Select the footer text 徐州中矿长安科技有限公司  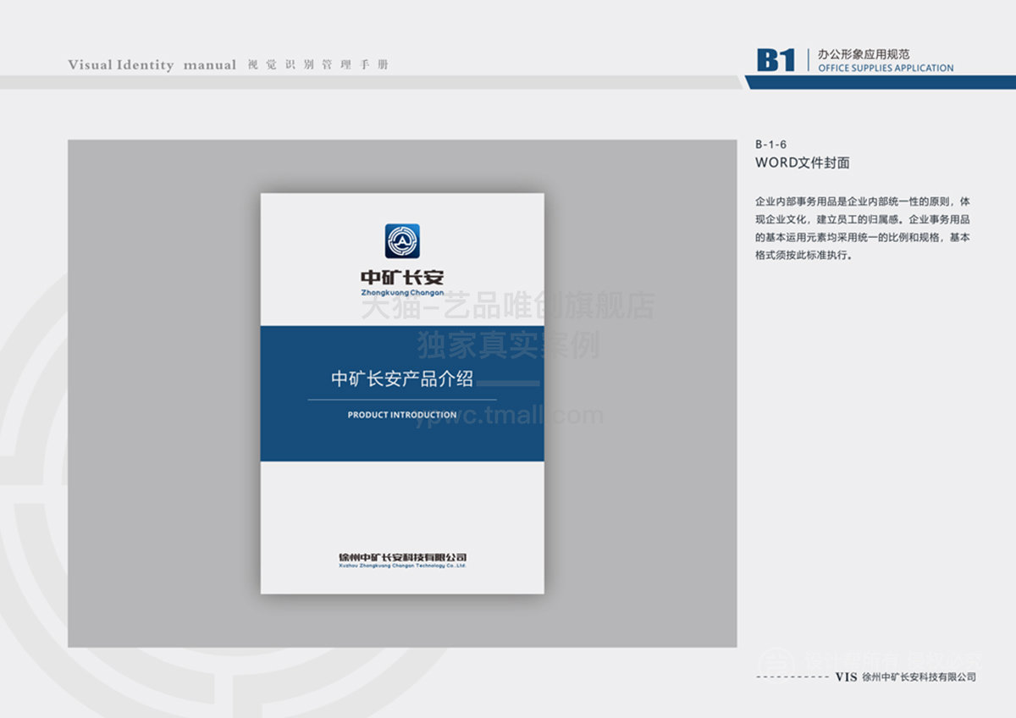[x=919, y=677]
